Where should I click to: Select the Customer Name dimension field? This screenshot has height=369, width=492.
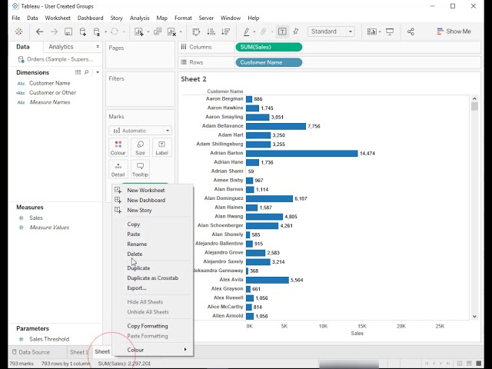(49, 83)
